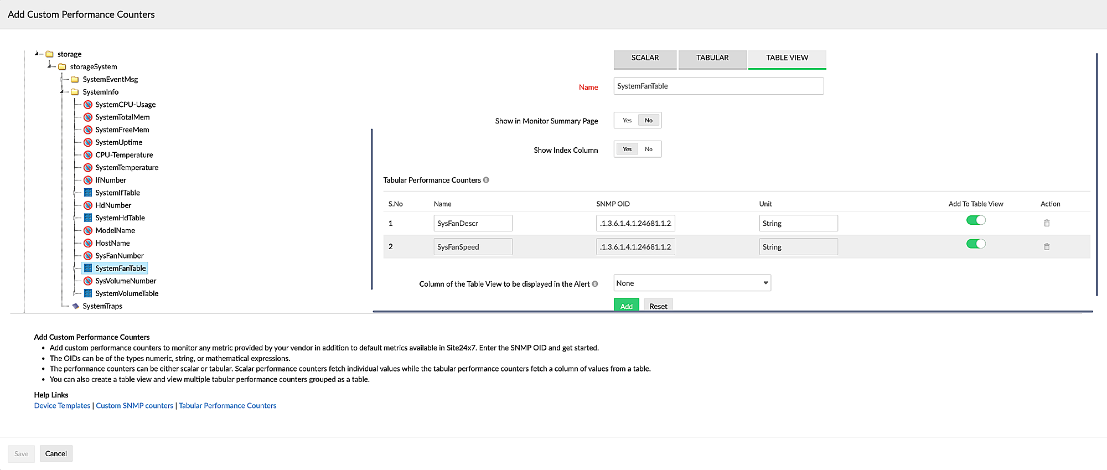
Task: Click the info icon beside Tabular Performance Counters
Action: tap(486, 180)
